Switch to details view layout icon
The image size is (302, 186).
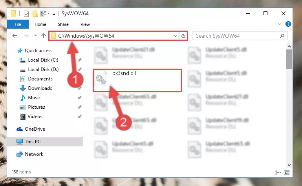[x=278, y=172]
